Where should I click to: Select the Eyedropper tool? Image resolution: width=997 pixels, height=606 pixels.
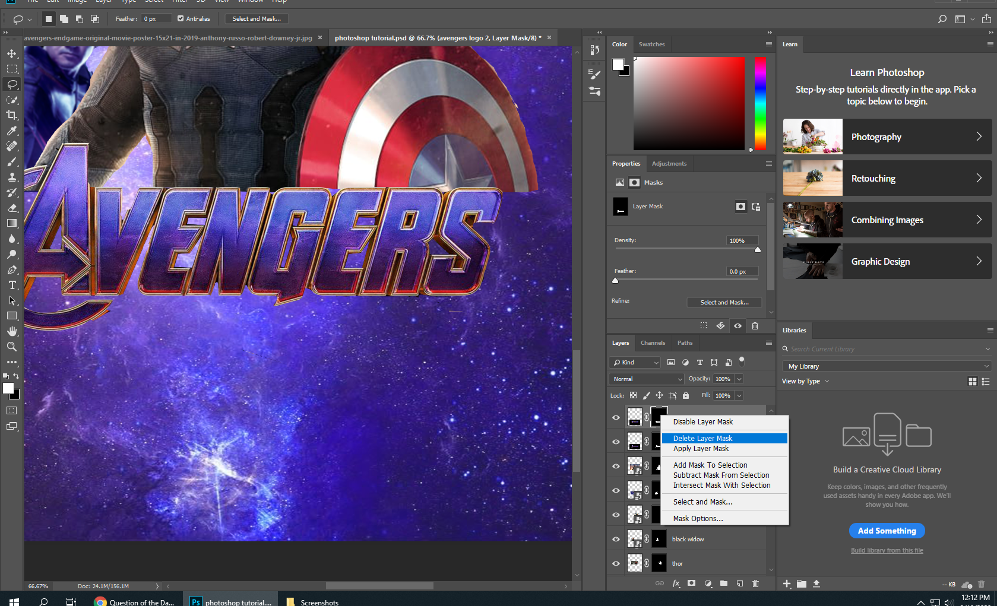click(12, 131)
